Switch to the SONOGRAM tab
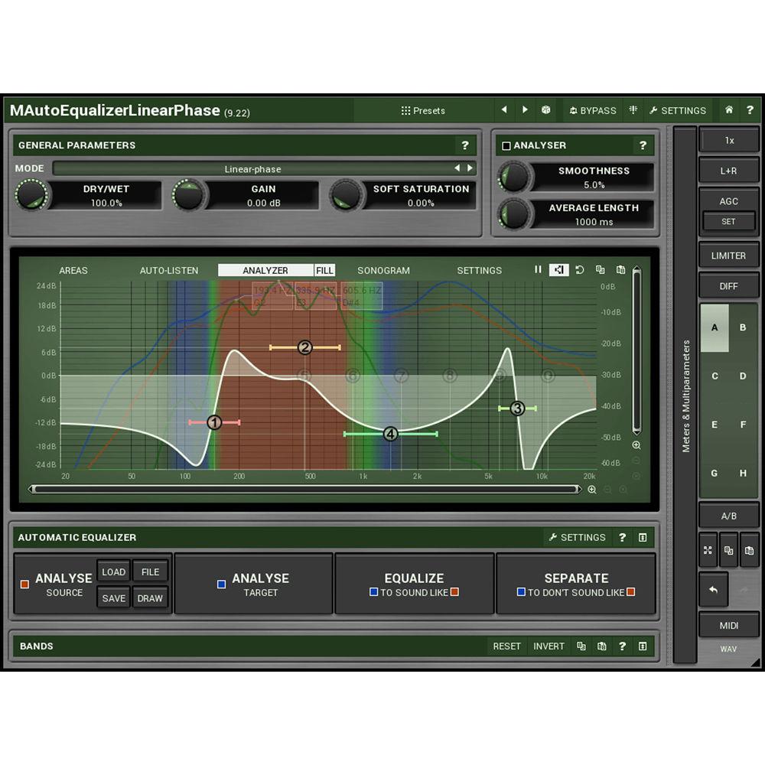765x765 pixels. (383, 270)
